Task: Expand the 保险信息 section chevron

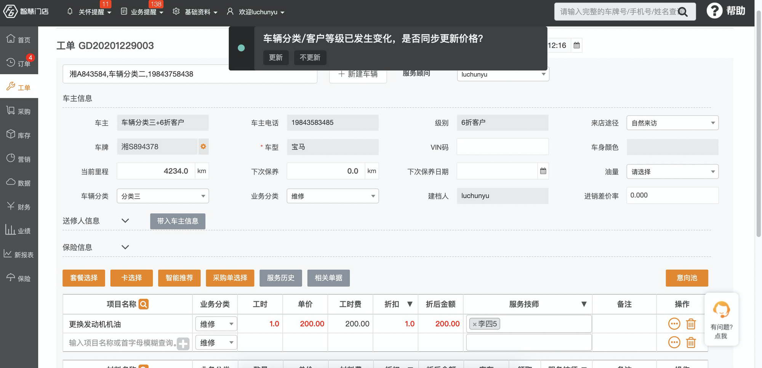Action: [125, 247]
